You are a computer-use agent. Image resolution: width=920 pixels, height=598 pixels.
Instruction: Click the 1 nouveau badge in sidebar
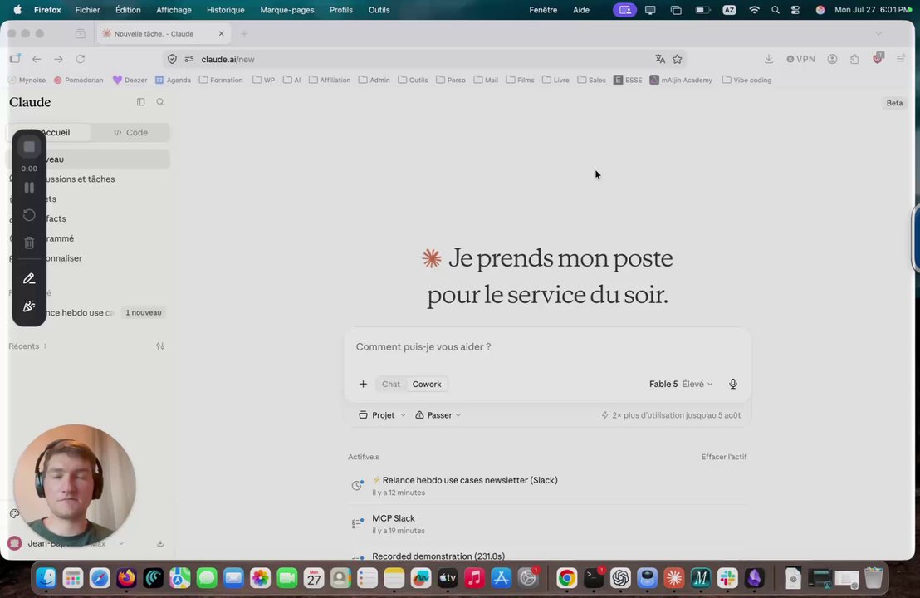143,313
